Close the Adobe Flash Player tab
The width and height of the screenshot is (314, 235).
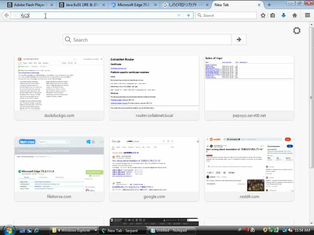point(52,5)
